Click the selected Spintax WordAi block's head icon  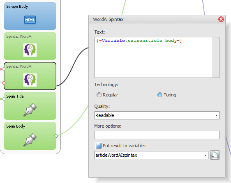pyautogui.click(x=30, y=80)
